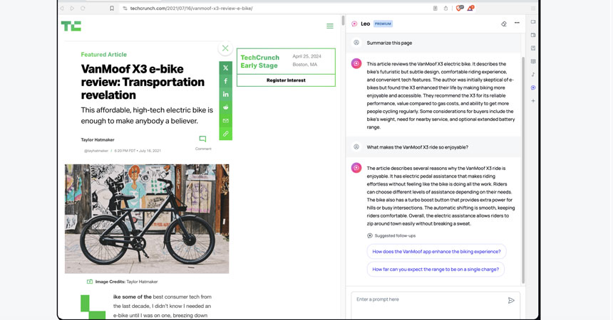Image resolution: width=613 pixels, height=320 pixels.
Task: Clear Leo conversation with eraser icon
Action: (504, 23)
